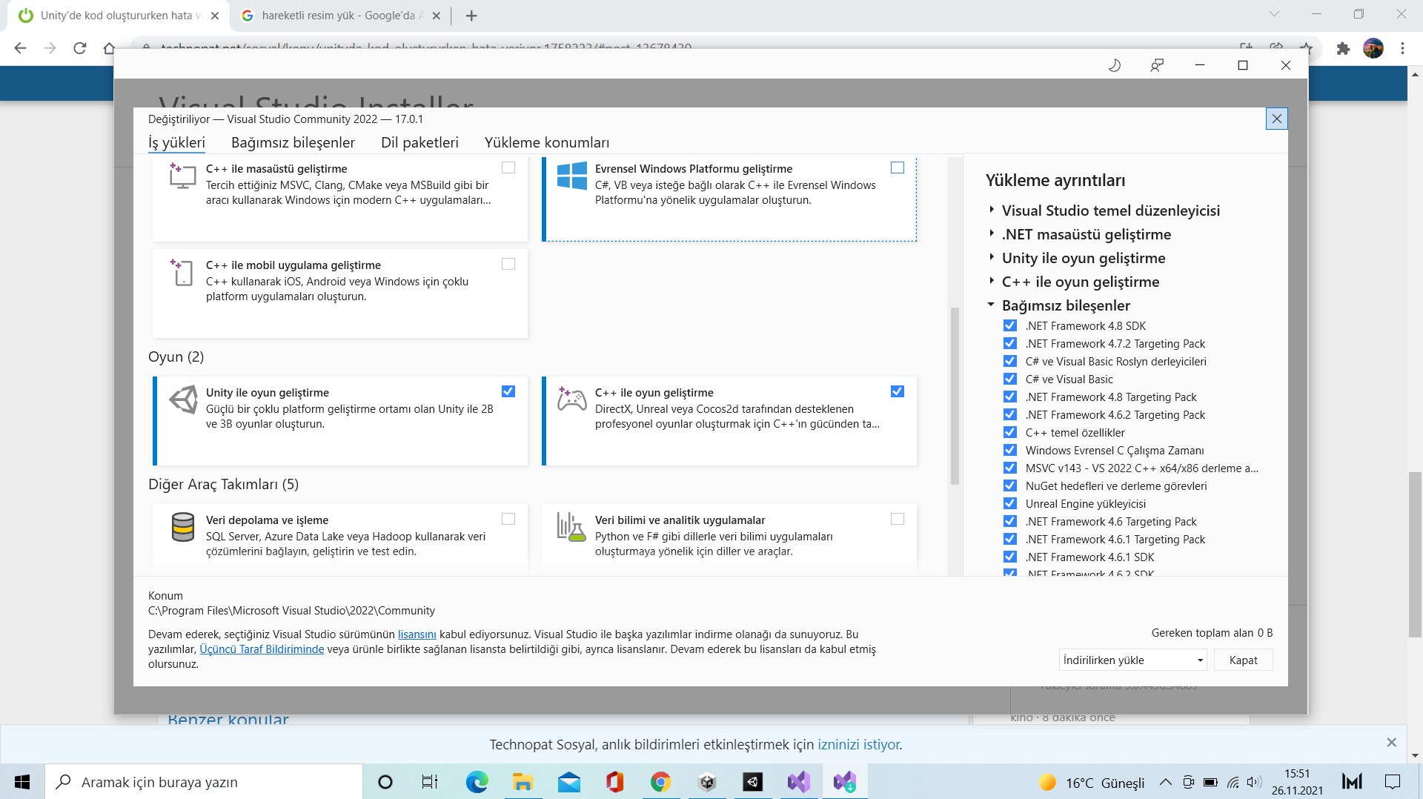
Task: Click the workloads list vertical scrollbar
Action: (x=955, y=397)
